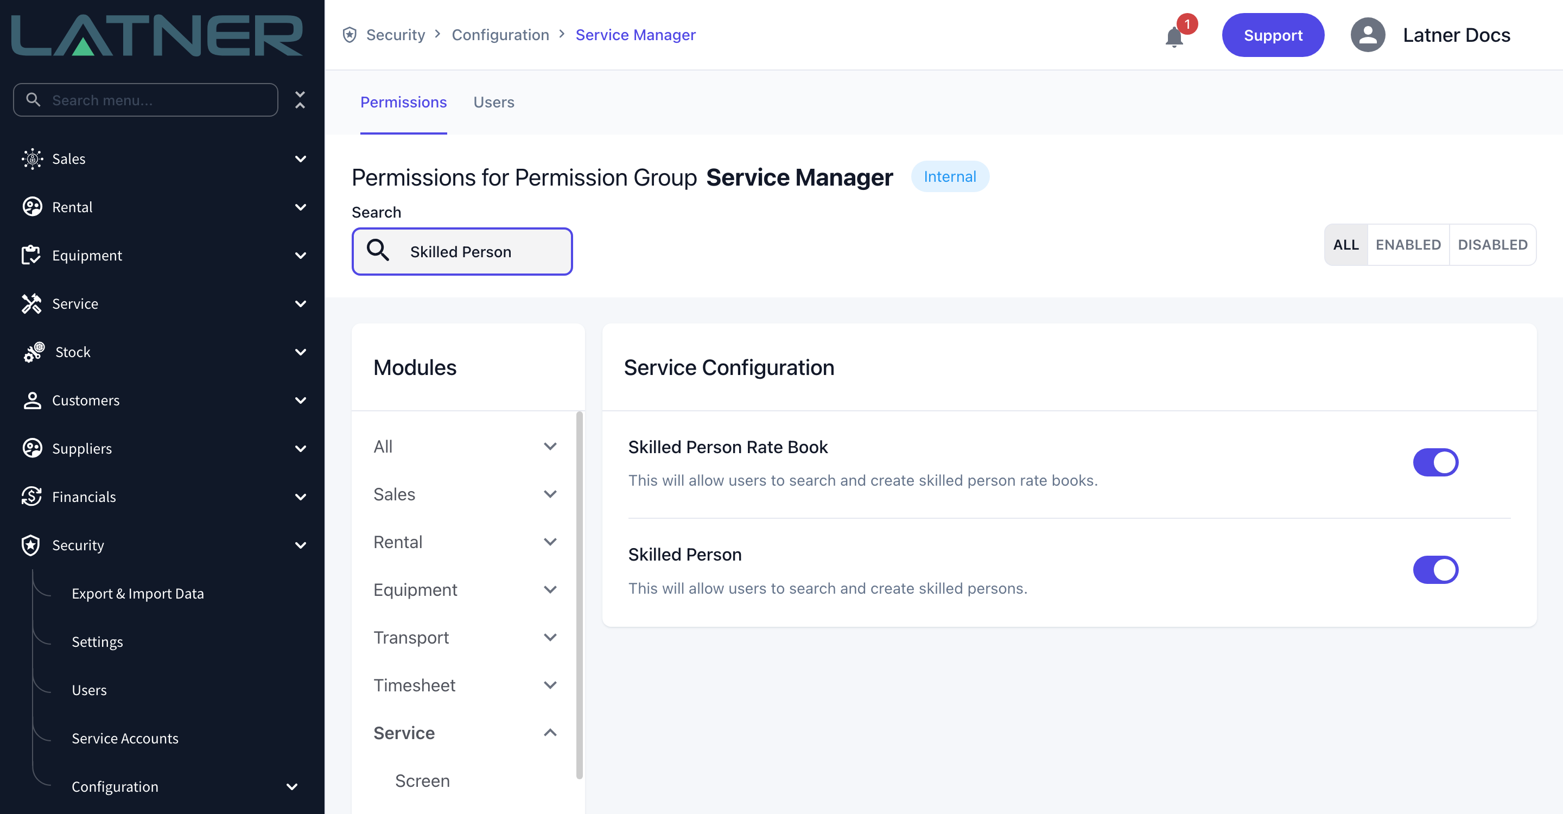The image size is (1563, 814).
Task: Expand the Equipment module chevron
Action: pyautogui.click(x=550, y=589)
